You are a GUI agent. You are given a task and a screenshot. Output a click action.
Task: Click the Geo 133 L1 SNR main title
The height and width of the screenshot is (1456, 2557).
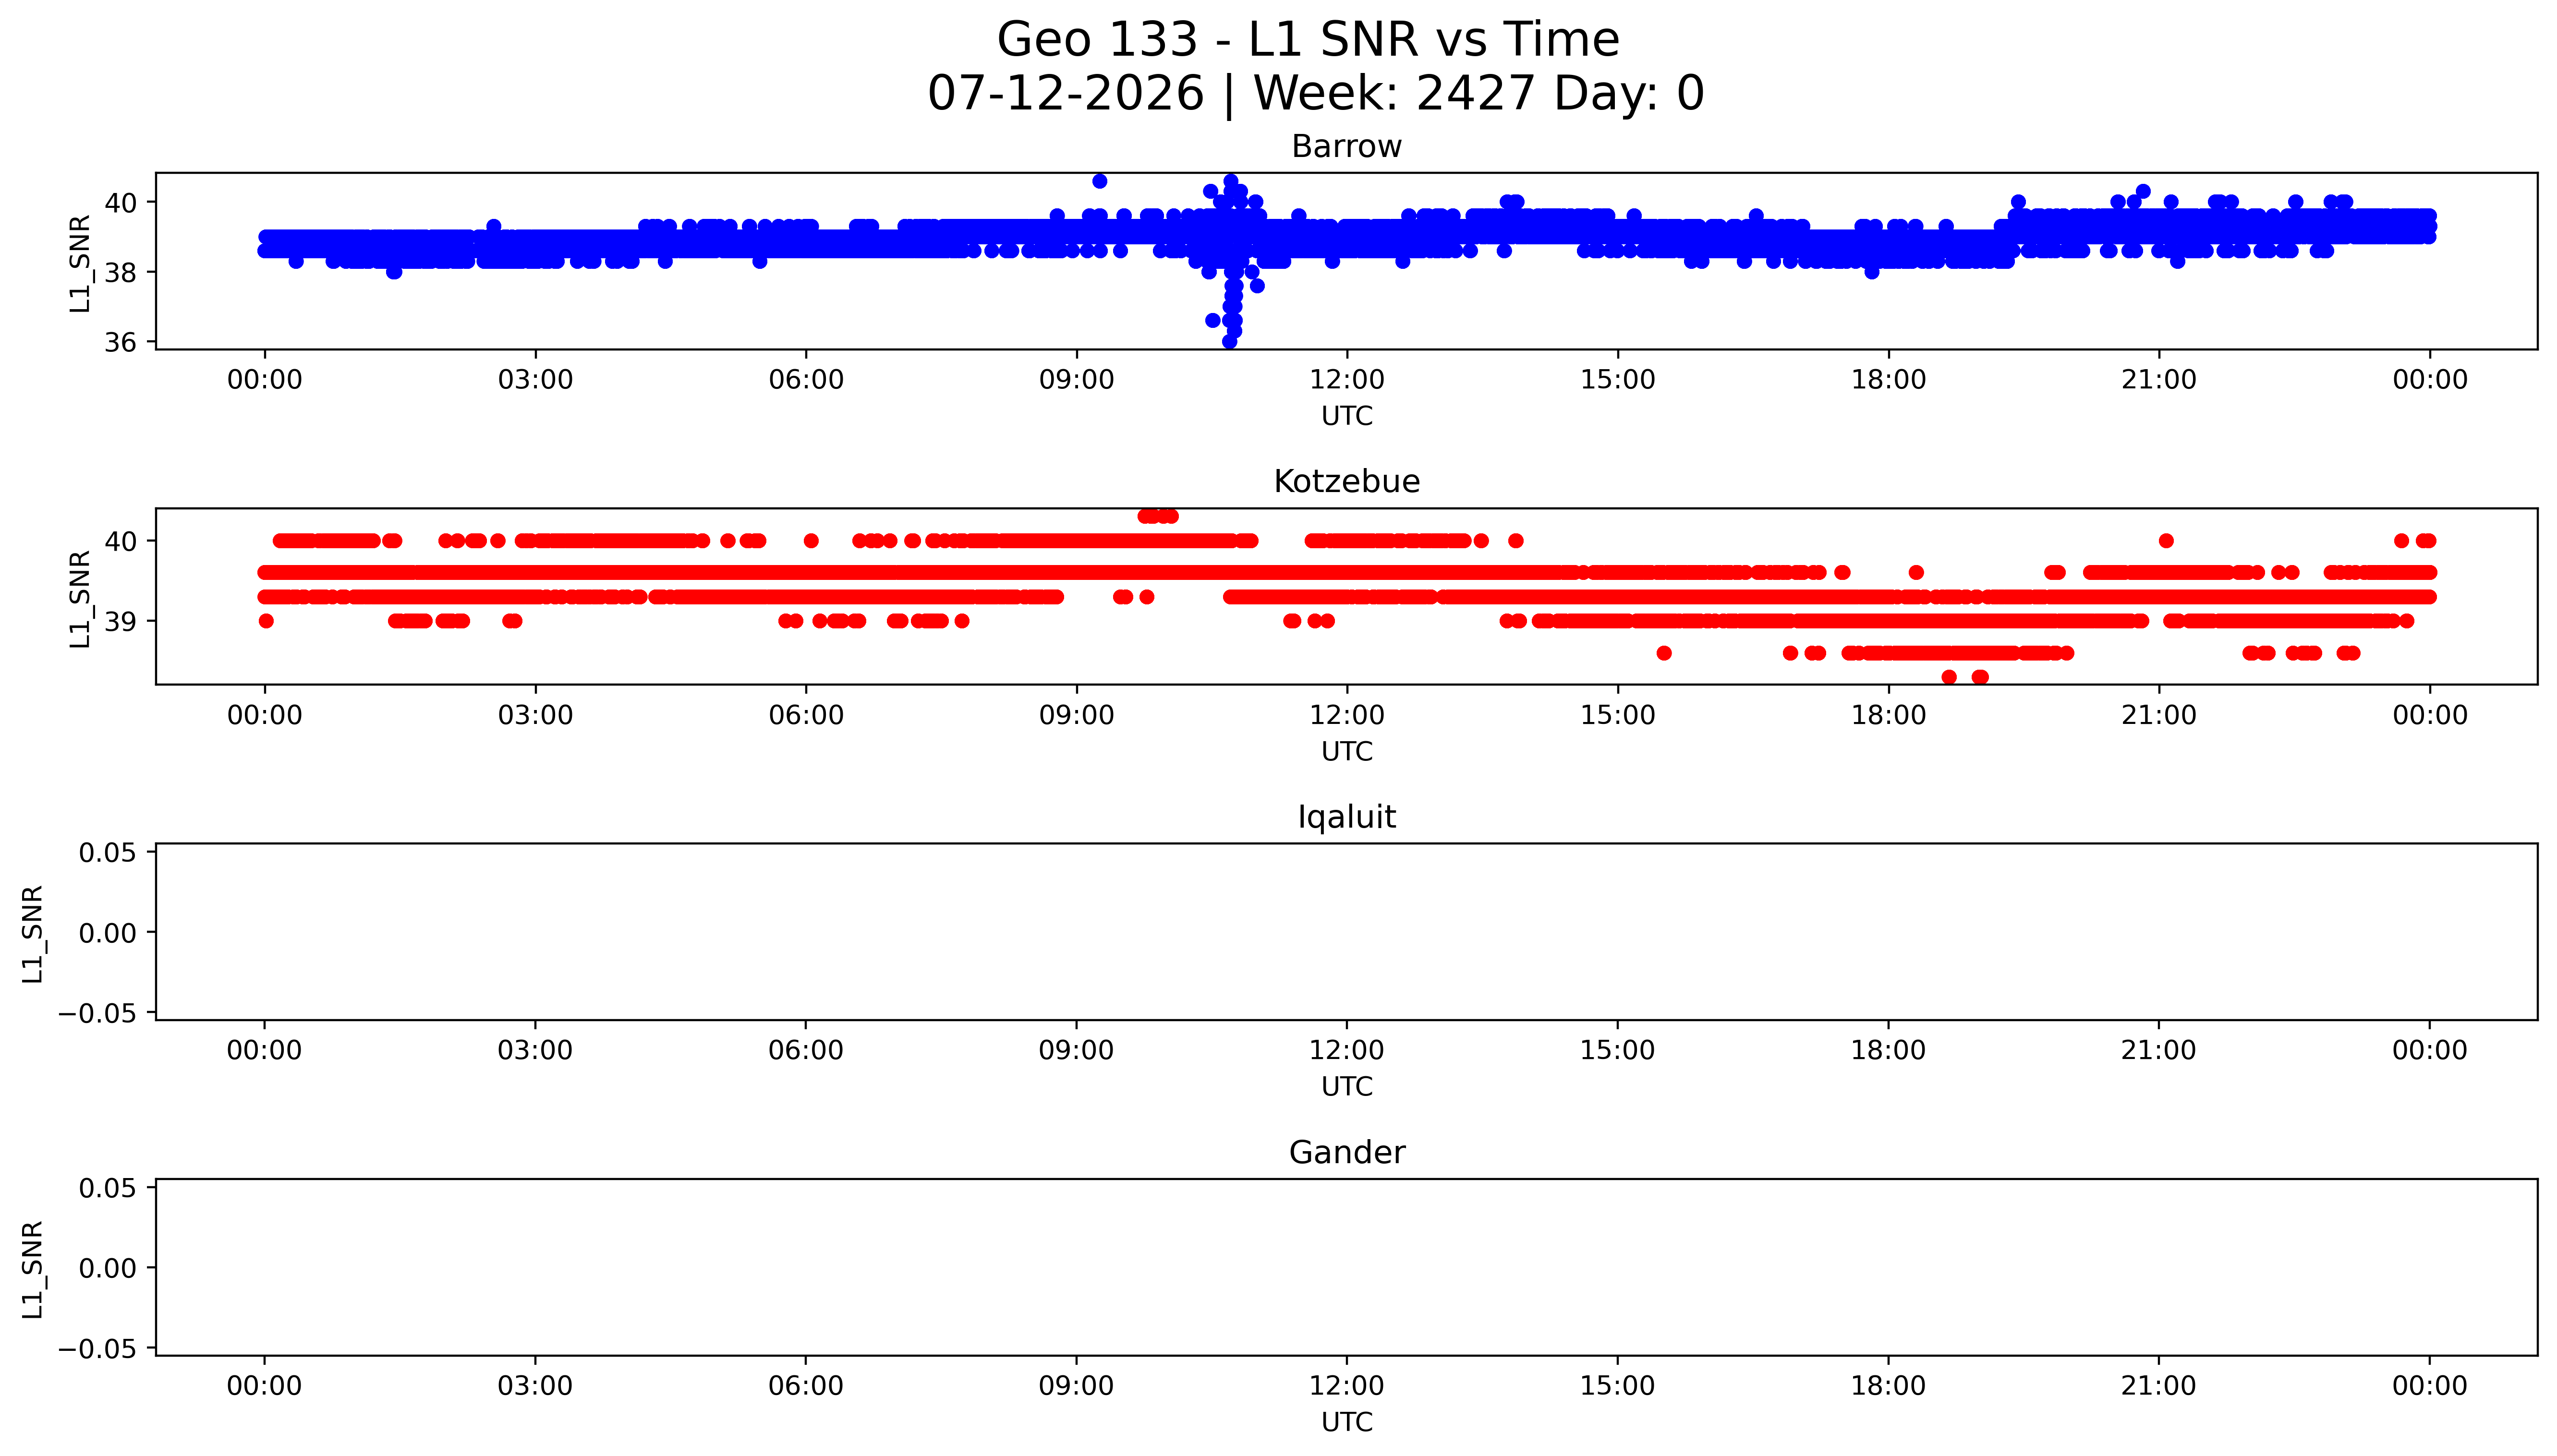tap(1307, 41)
